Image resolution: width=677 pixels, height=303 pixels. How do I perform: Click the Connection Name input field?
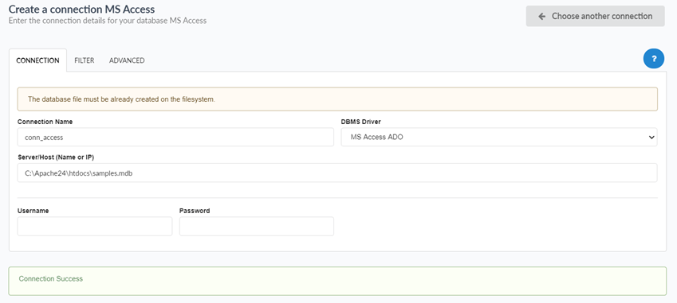pyautogui.click(x=175, y=137)
